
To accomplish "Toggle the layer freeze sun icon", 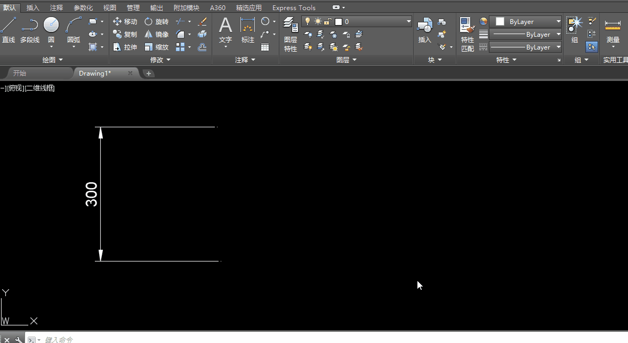I will tap(318, 22).
